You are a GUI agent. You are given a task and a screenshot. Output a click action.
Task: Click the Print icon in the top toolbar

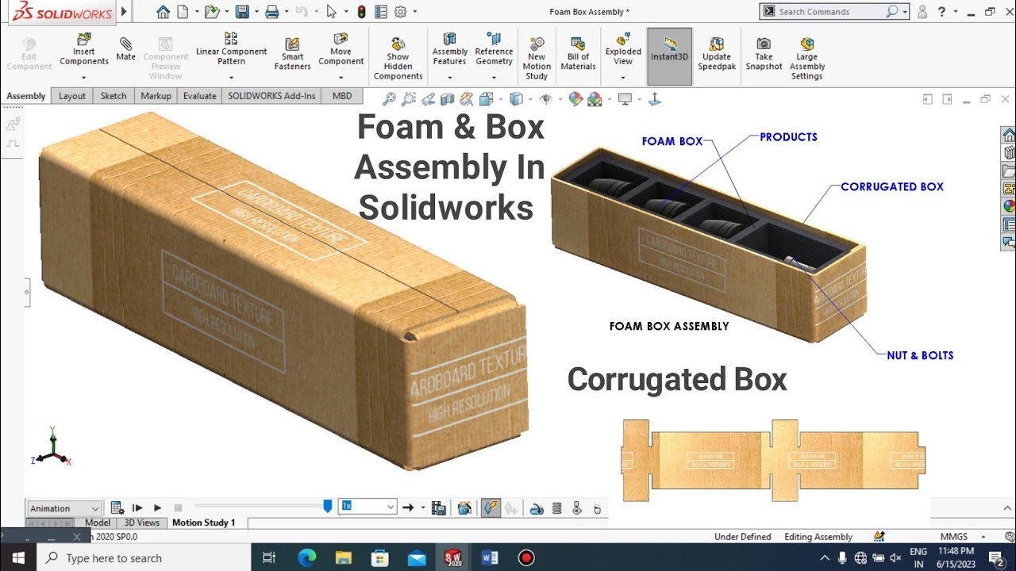(271, 12)
